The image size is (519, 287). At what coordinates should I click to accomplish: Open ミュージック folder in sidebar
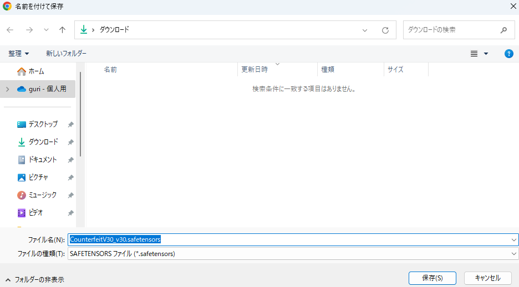(42, 195)
